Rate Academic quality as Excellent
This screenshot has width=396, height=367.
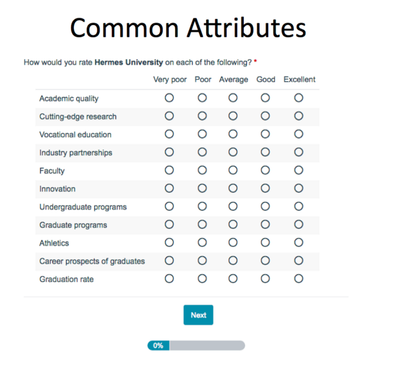(x=298, y=98)
